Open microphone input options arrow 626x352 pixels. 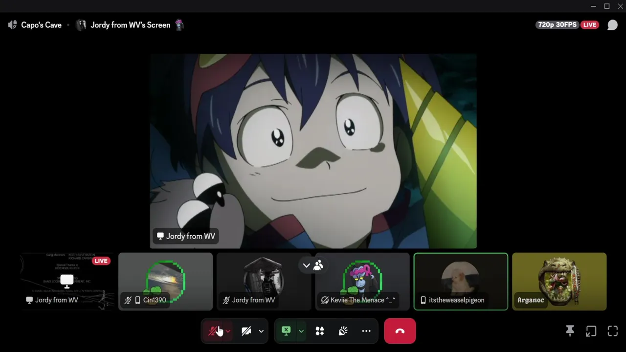click(x=228, y=331)
